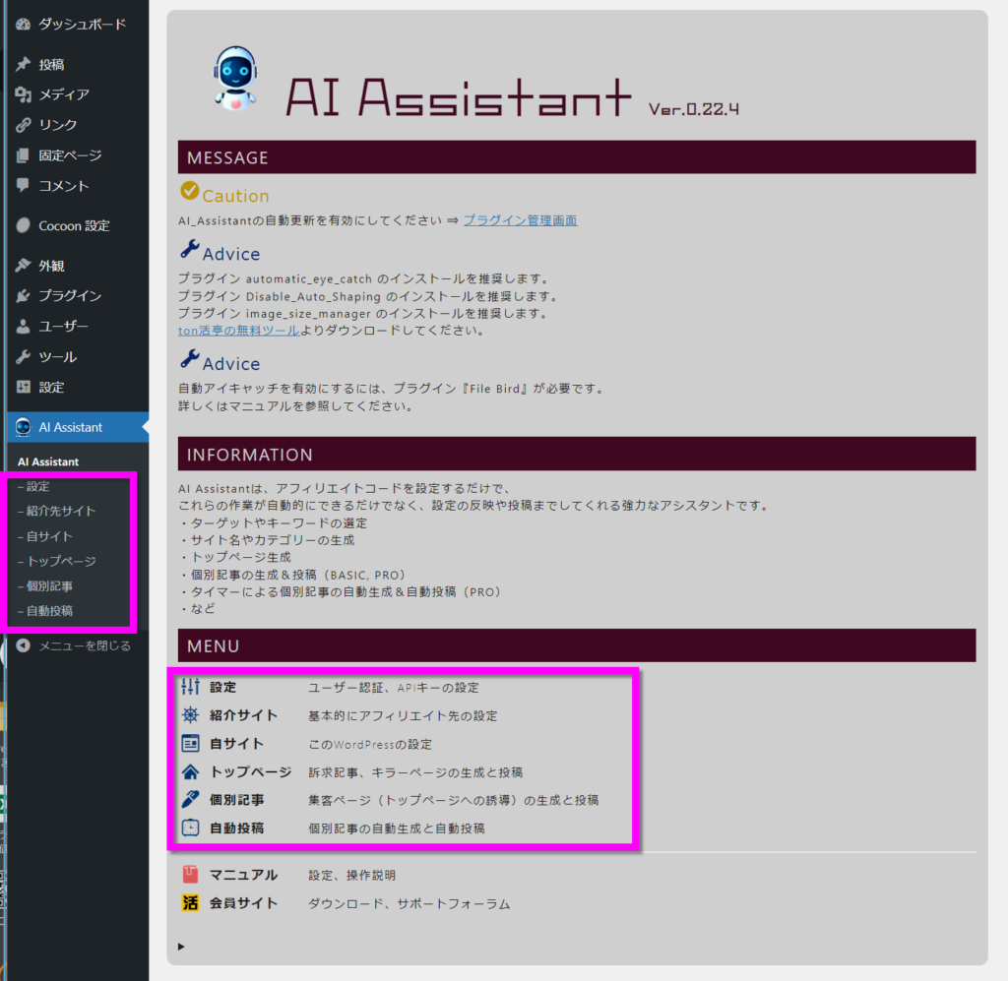The image size is (1008, 981).
Task: Click the red book マニュアル icon
Action: coord(191,875)
